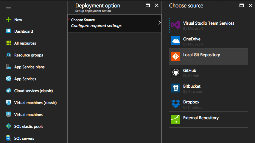Click the Dashboard icon in sidebar

(9, 31)
